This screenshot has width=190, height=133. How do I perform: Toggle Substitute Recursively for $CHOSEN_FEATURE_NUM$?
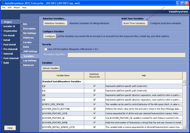pos(94,123)
